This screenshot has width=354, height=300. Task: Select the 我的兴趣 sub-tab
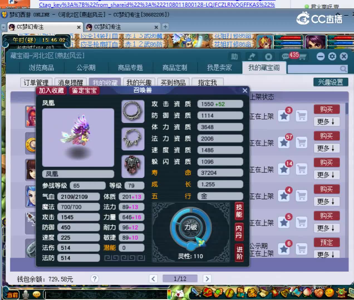(139, 82)
